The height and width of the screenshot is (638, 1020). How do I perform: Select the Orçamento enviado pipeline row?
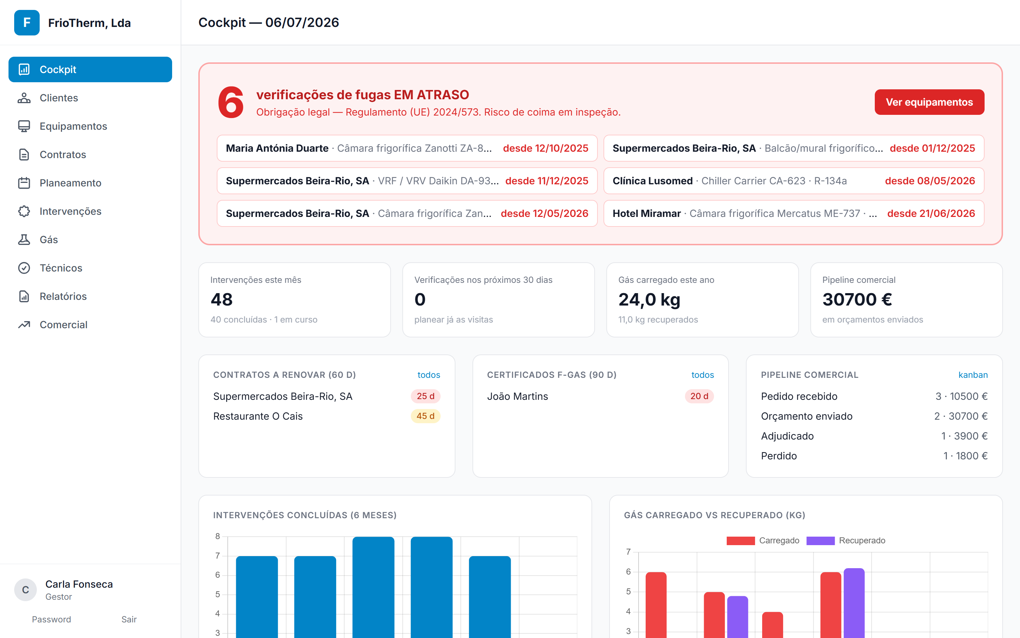874,416
